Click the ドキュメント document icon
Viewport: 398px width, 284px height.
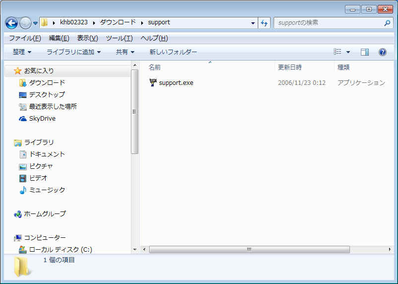(23, 154)
